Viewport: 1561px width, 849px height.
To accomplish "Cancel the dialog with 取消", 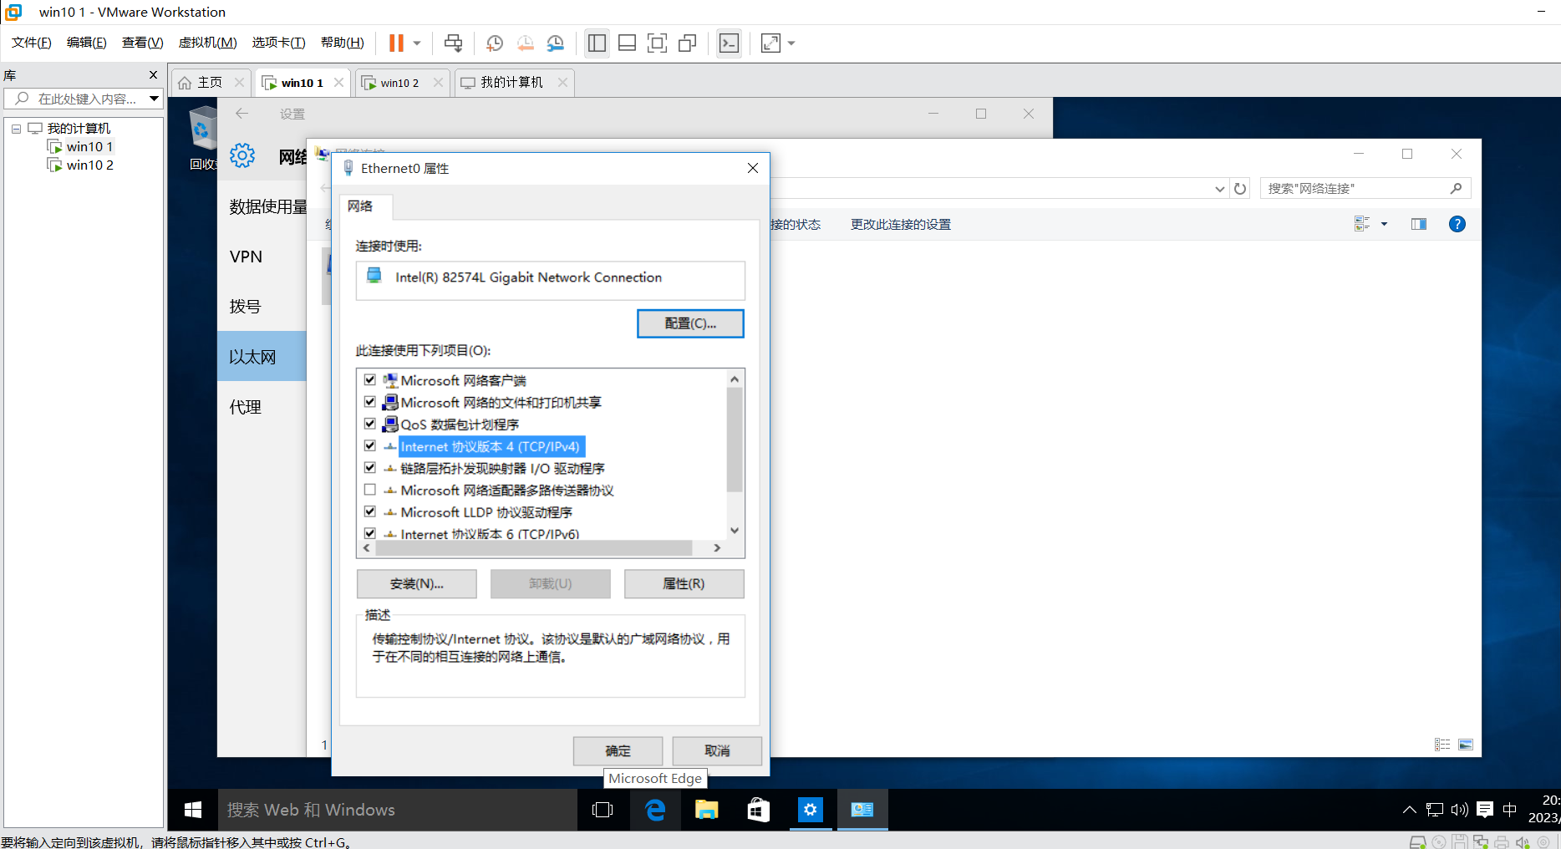I will [x=717, y=751].
